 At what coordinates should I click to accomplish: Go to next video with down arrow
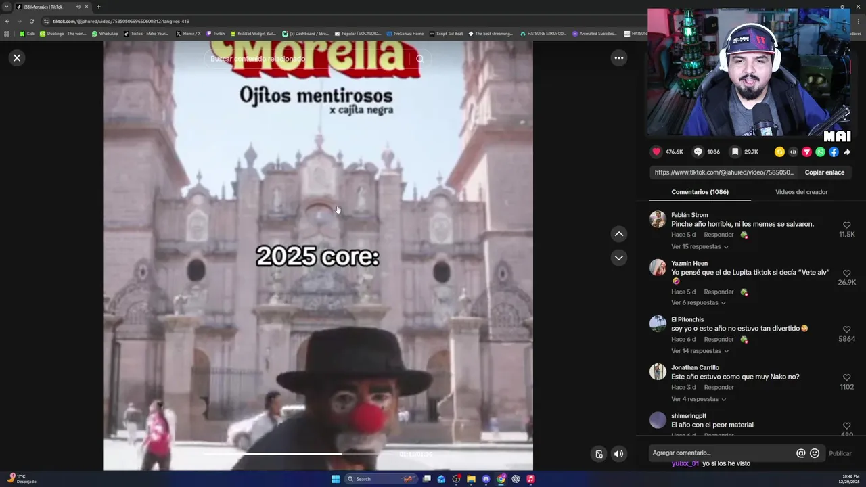tap(618, 258)
